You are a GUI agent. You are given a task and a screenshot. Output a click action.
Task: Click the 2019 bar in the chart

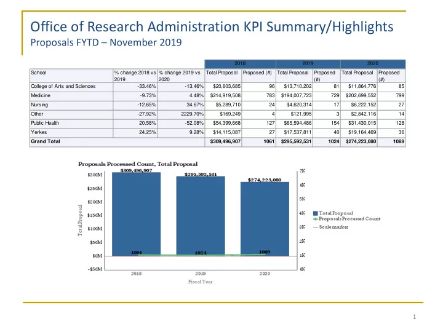[x=201, y=216]
